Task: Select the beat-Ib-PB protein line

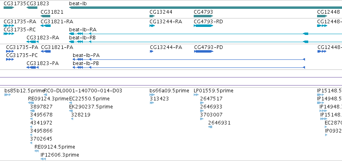Action: pos(188,67)
